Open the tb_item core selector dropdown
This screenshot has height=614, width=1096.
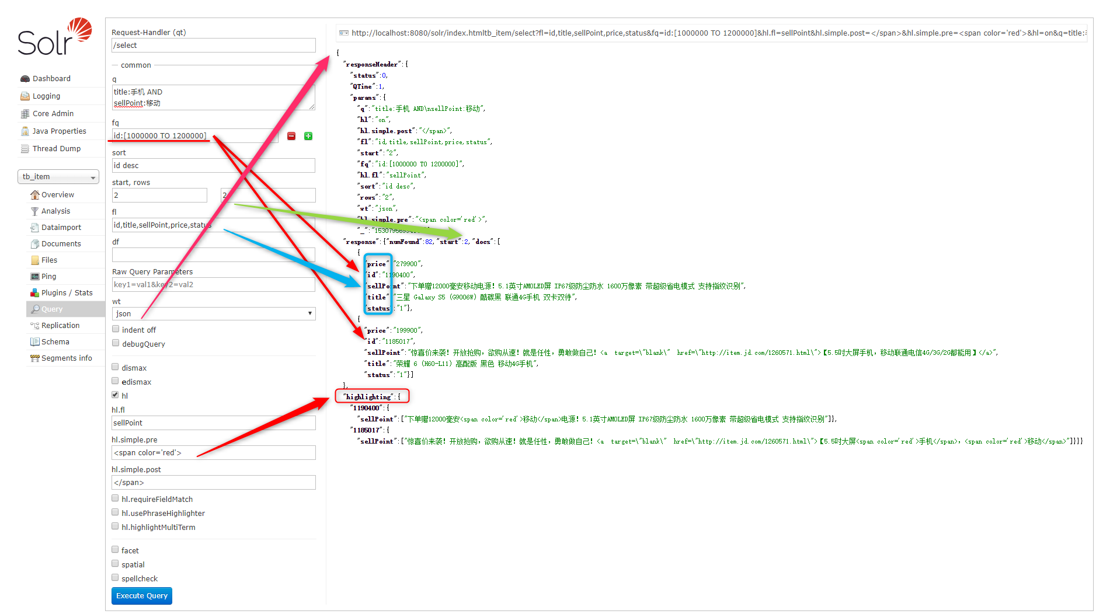(58, 177)
